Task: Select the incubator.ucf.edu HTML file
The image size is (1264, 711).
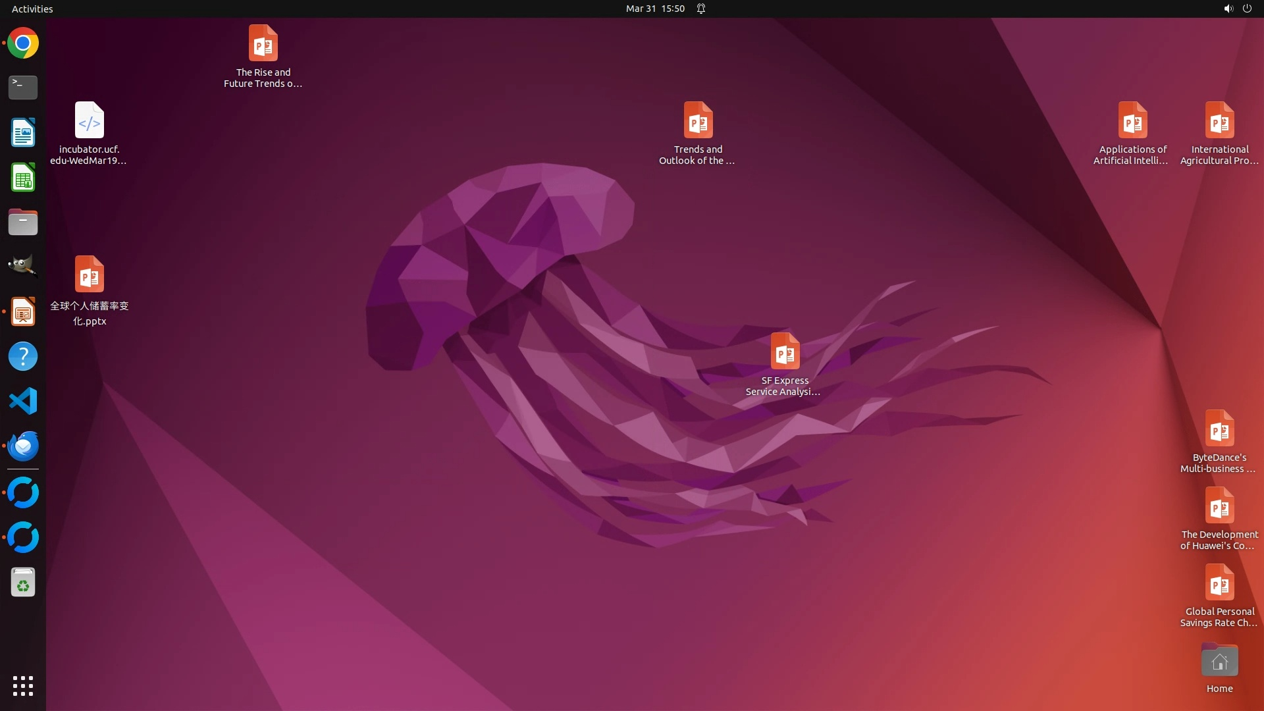Action: coord(90,120)
